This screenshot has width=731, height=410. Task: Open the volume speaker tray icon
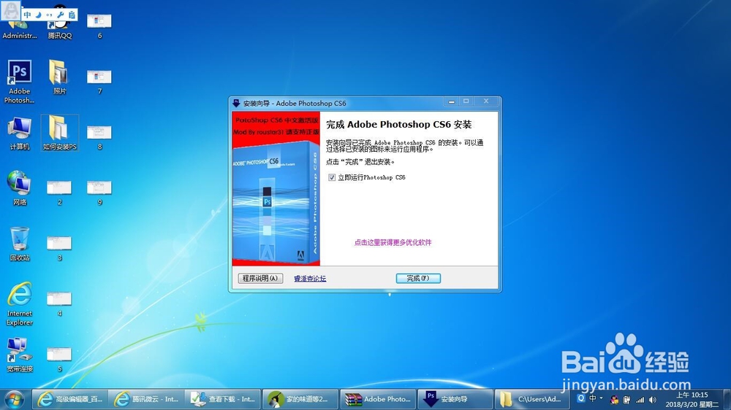tap(653, 400)
